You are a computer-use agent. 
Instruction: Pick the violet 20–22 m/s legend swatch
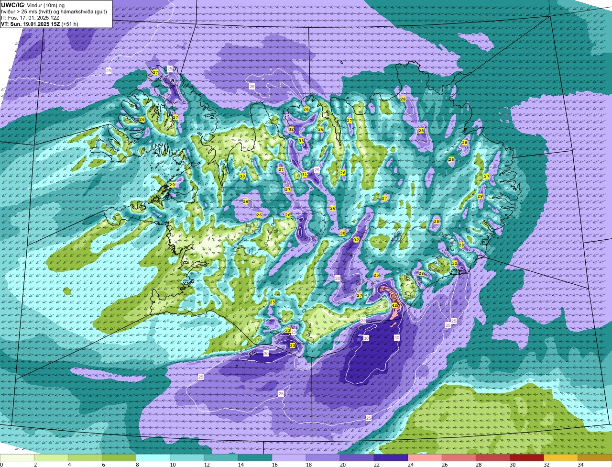[x=357, y=457]
